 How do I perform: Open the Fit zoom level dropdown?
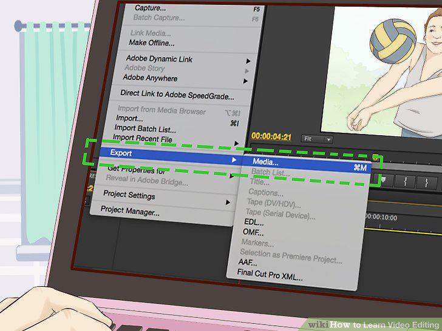[x=317, y=139]
